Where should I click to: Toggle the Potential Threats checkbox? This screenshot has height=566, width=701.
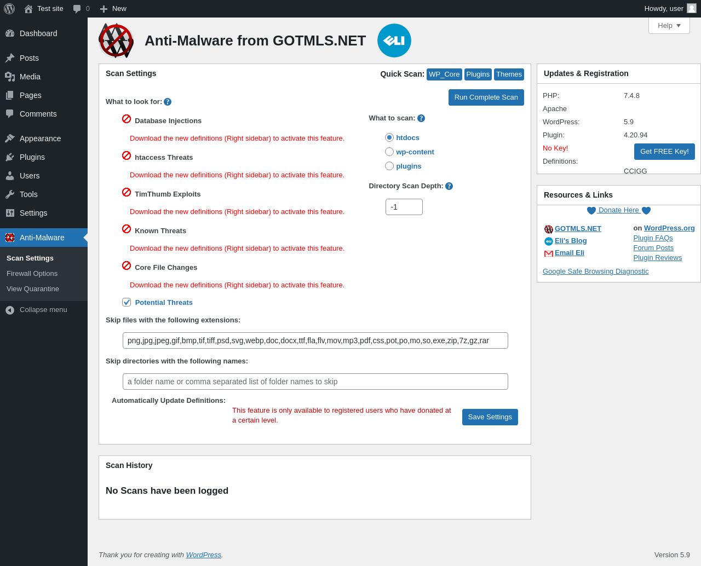127,302
